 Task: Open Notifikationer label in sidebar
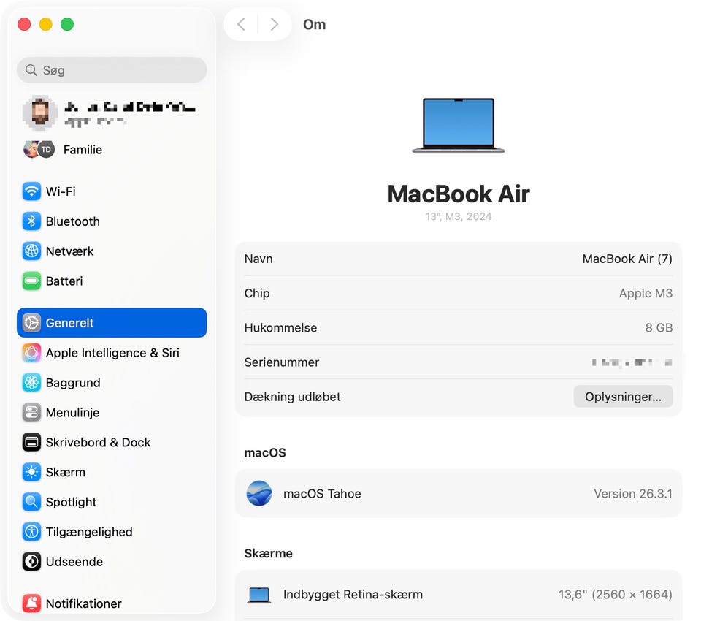pos(83,603)
